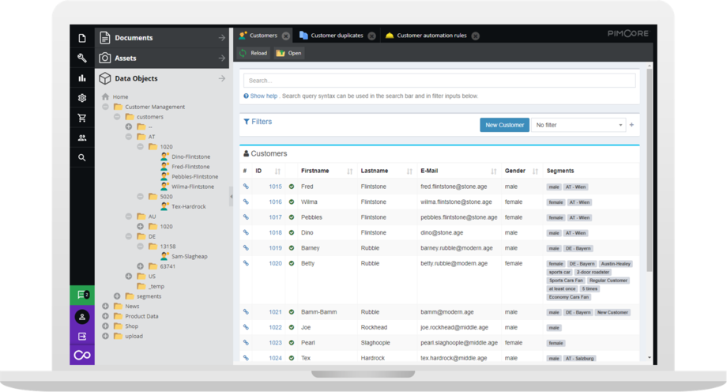Open the Documents sidebar icon
727x392 pixels.
(x=82, y=38)
